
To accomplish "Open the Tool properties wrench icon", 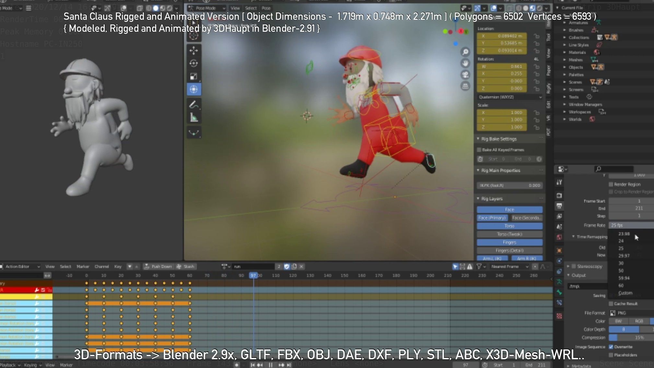I will pyautogui.click(x=559, y=182).
